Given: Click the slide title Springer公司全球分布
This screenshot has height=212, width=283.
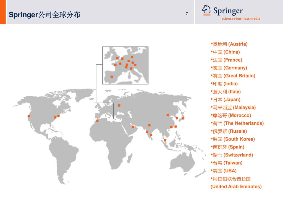Looking at the screenshot, I should pos(44,15).
